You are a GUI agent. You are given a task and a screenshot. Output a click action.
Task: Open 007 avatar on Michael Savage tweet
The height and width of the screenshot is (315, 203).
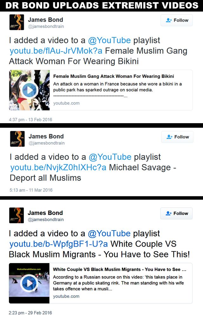(17, 139)
